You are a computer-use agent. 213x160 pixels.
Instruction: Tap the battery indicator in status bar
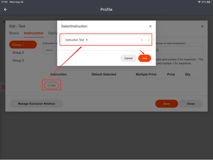point(209,2)
